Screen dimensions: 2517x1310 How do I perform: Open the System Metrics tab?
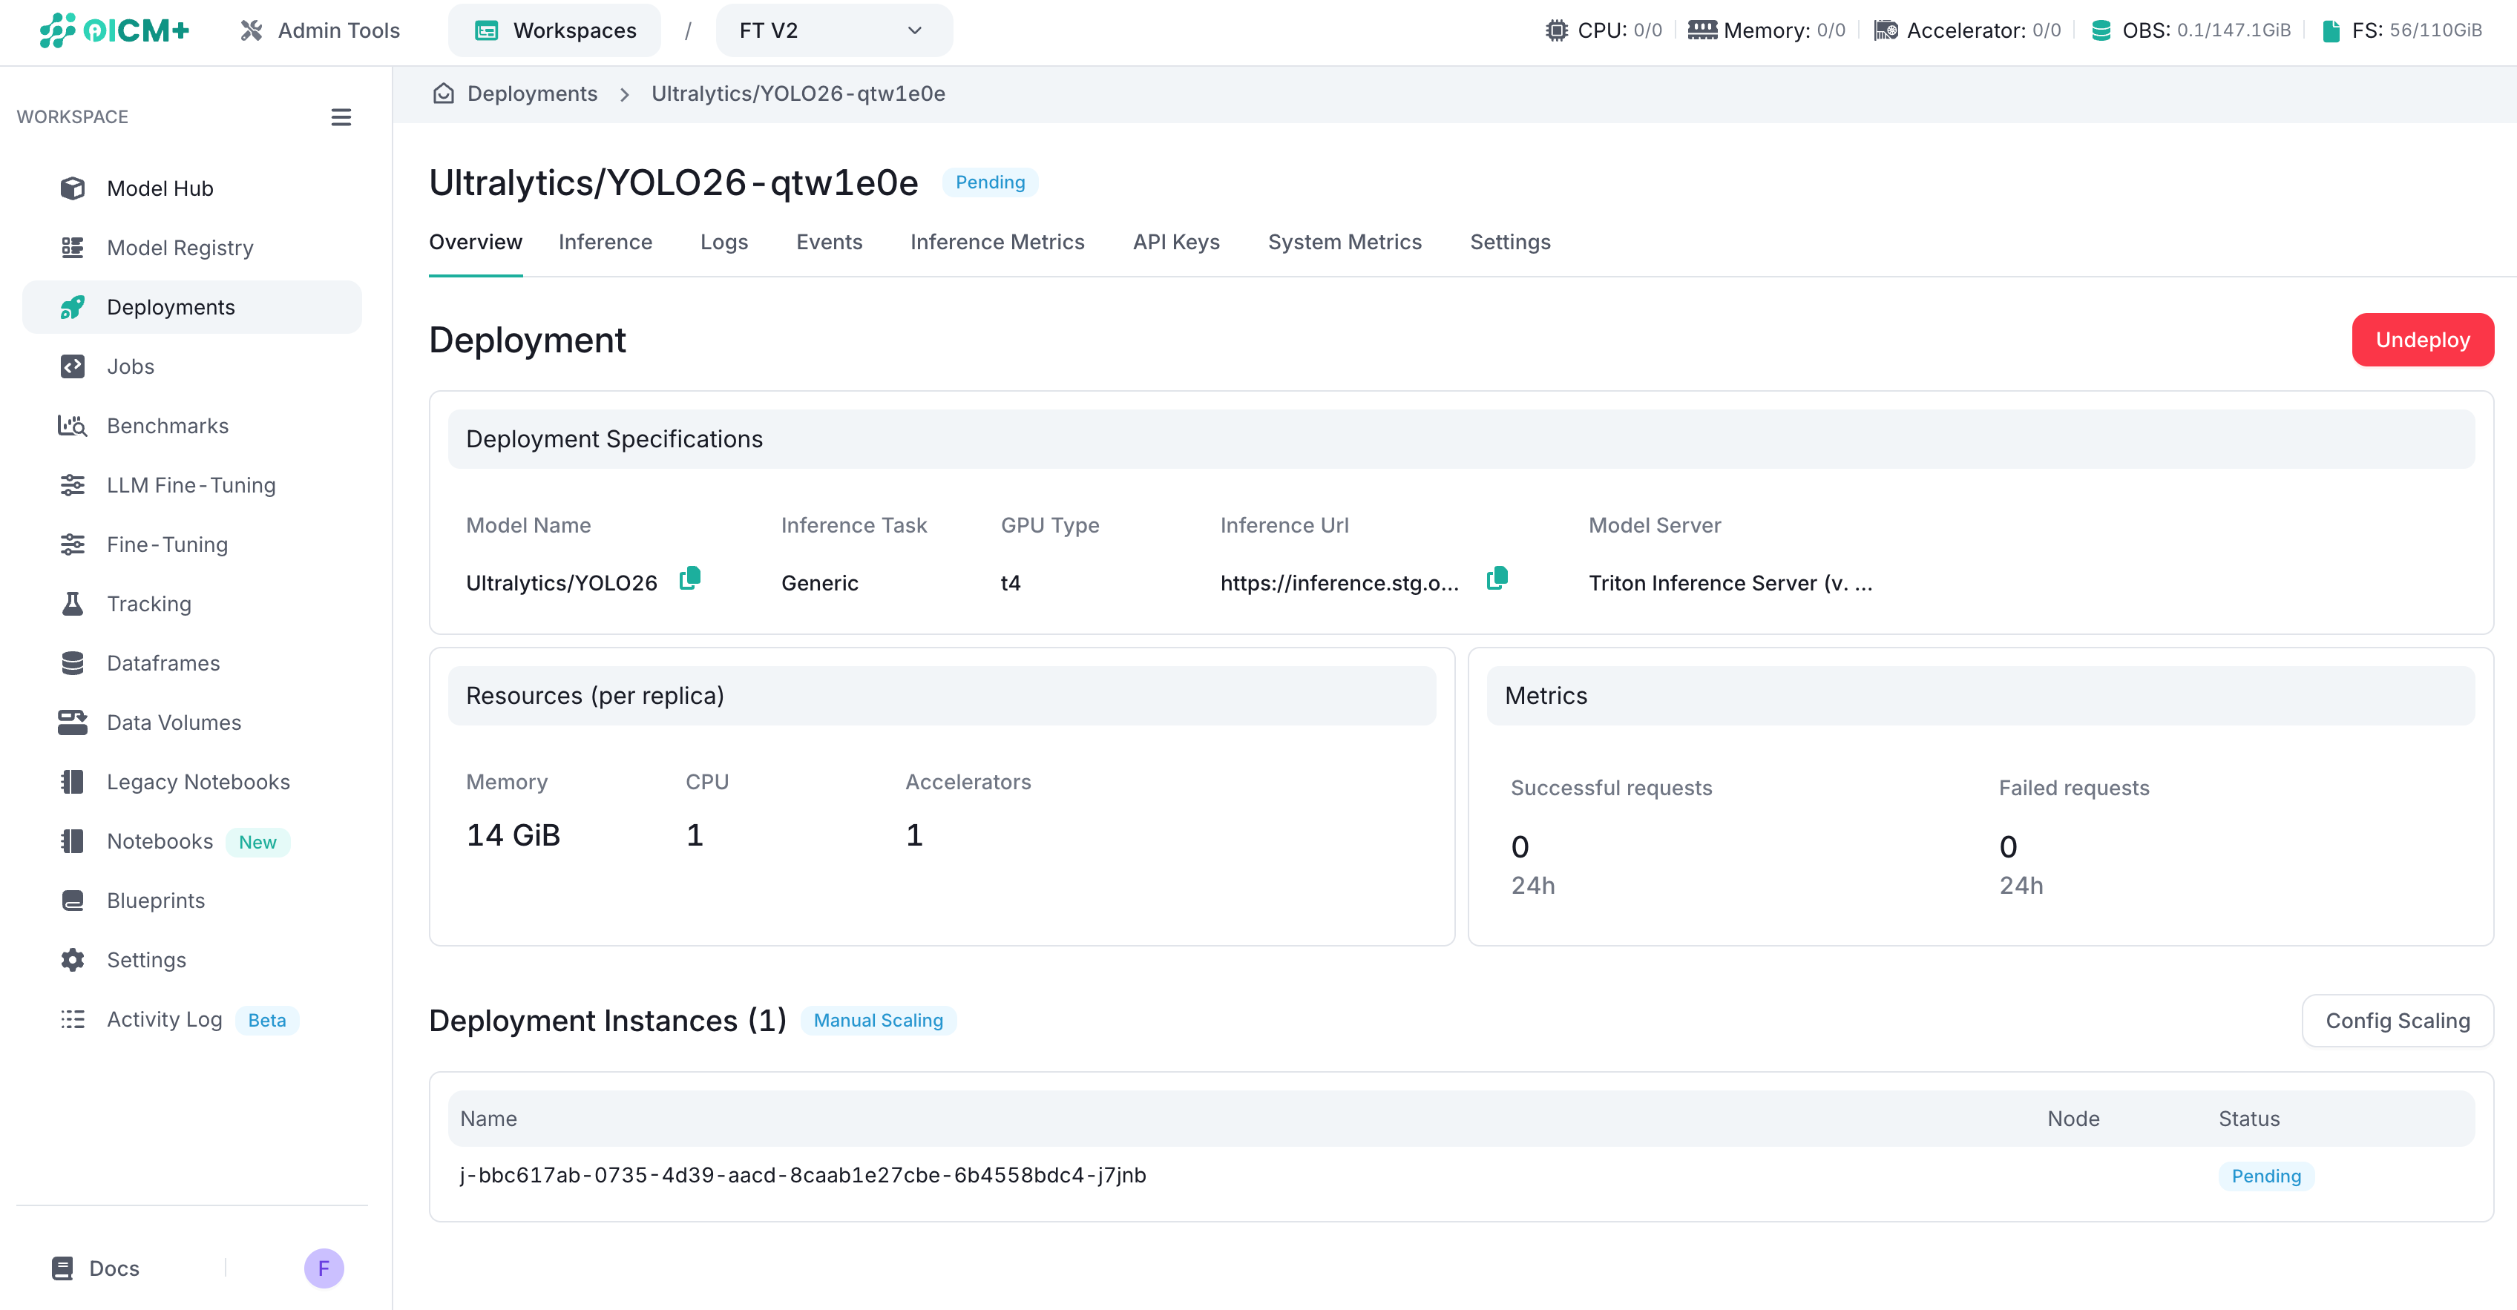(1345, 243)
